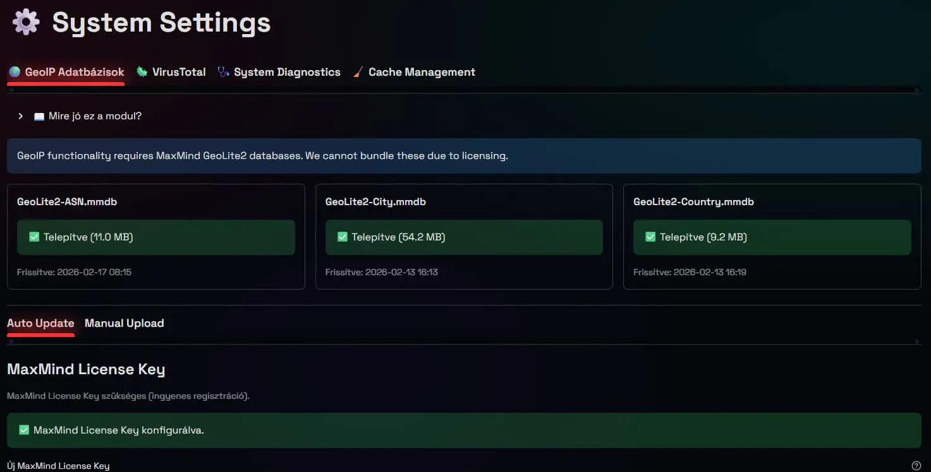The image size is (931, 472).
Task: Select the Auto Update tab
Action: (40, 323)
